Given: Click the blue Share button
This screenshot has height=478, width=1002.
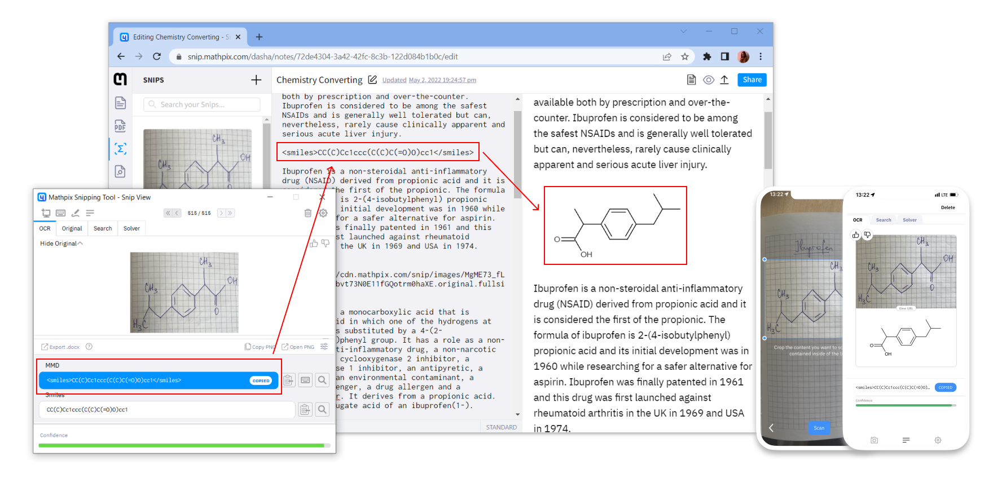Looking at the screenshot, I should (x=752, y=79).
